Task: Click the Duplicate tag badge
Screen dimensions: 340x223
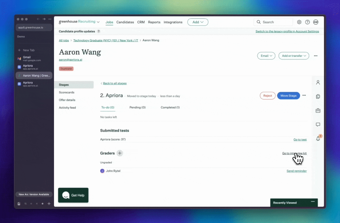Action: point(66,69)
